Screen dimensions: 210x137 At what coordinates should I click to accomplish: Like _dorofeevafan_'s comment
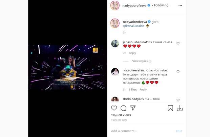click(x=178, y=72)
